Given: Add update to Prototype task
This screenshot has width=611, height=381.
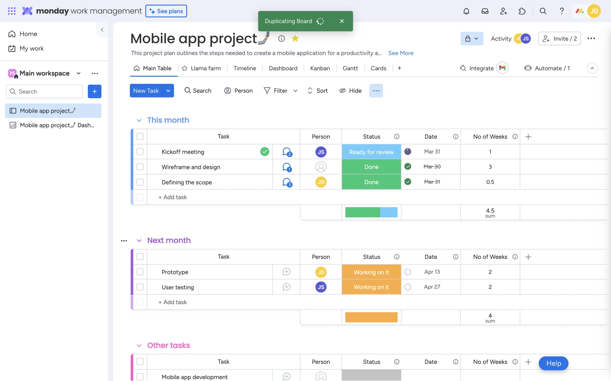Looking at the screenshot, I should click(286, 272).
